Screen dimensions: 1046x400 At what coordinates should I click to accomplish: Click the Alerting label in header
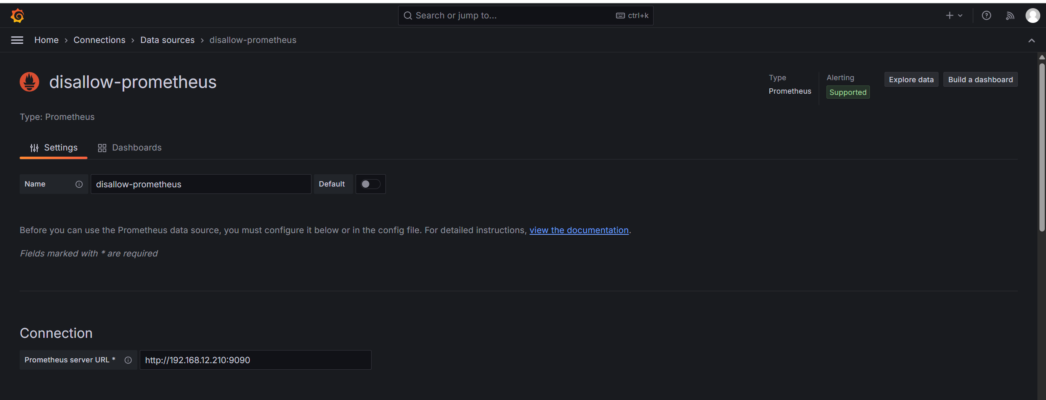pos(840,78)
